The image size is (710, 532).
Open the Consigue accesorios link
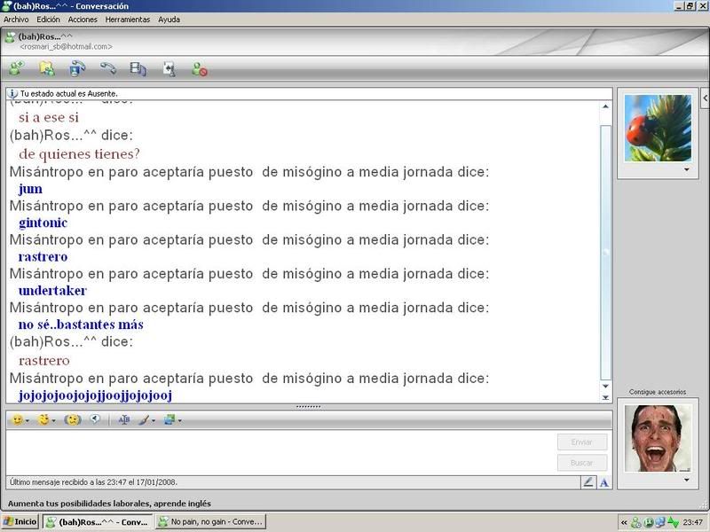658,392
